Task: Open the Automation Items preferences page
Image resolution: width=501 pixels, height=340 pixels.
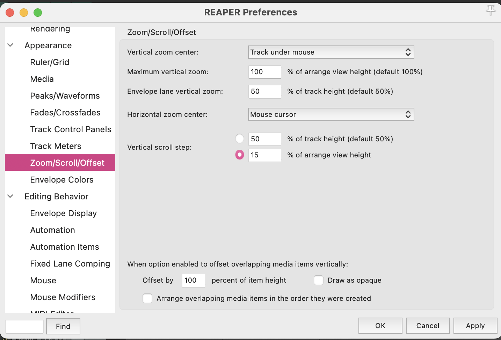Action: coord(65,247)
